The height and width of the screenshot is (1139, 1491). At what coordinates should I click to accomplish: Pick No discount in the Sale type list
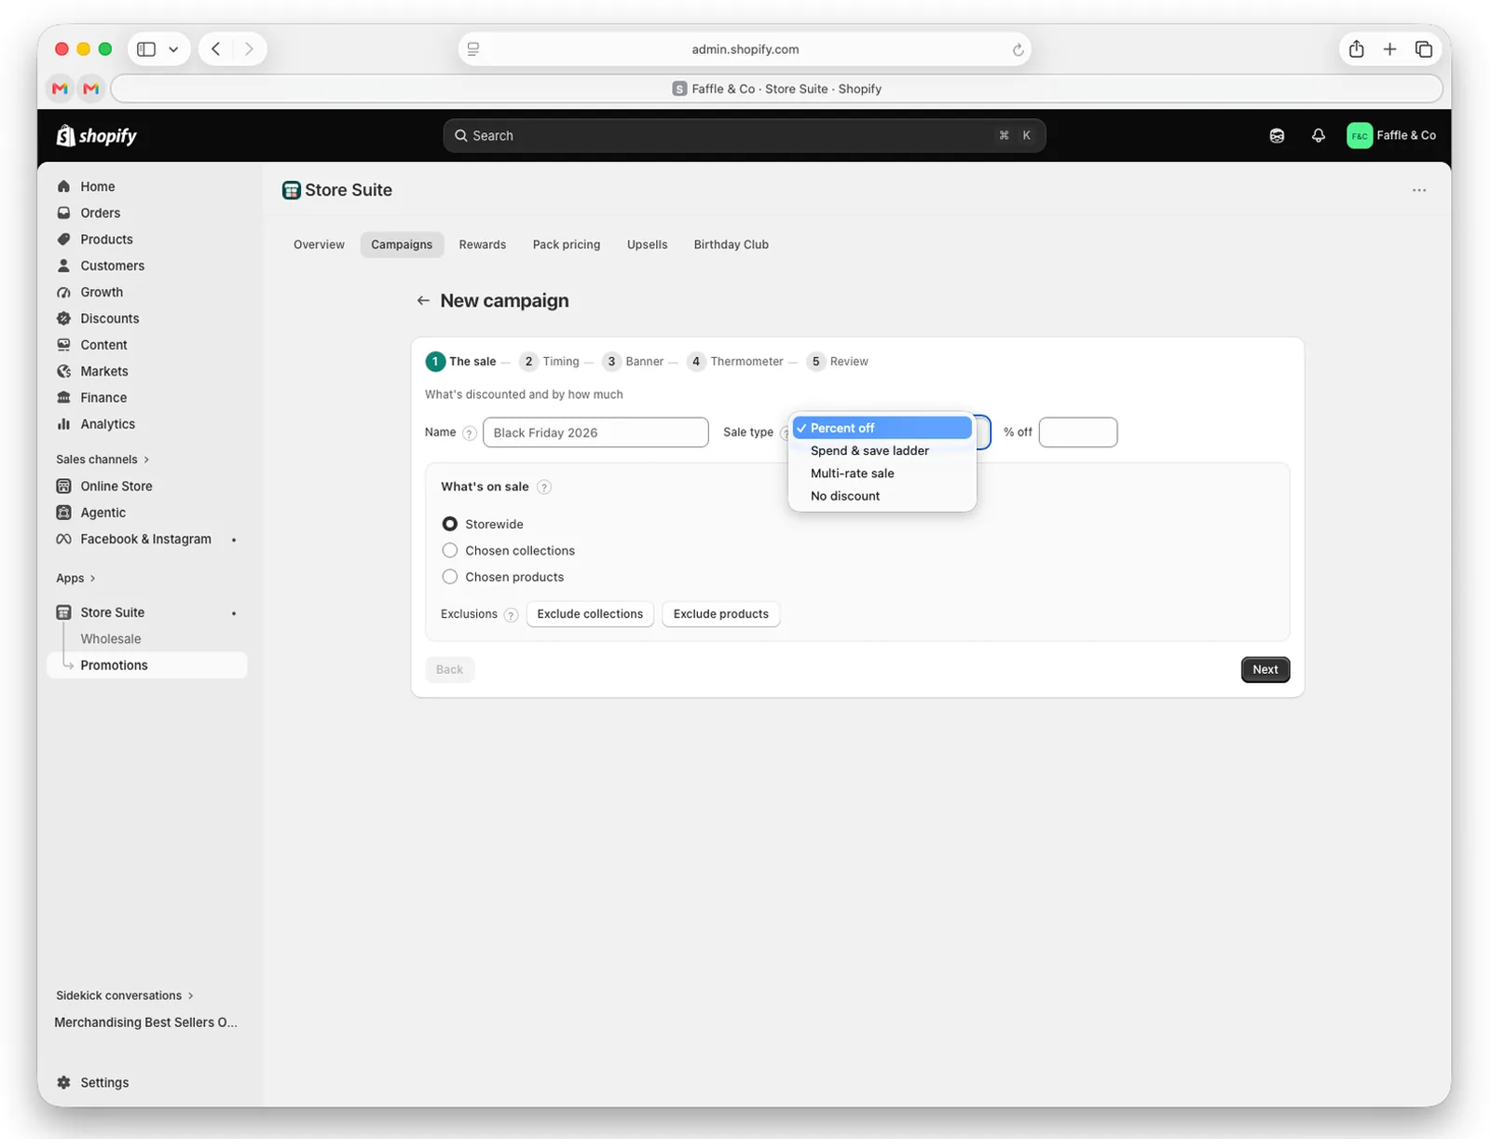882,496
